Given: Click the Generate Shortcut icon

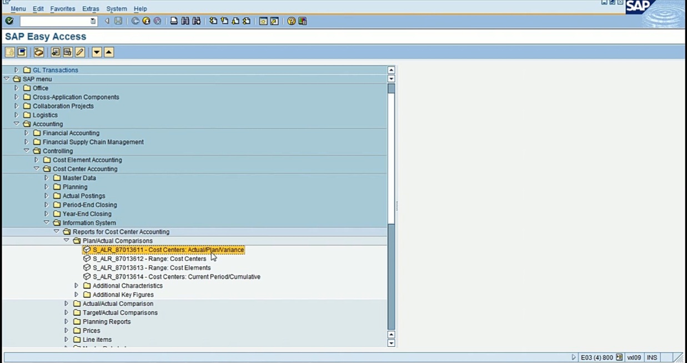Looking at the screenshot, I should tap(274, 21).
